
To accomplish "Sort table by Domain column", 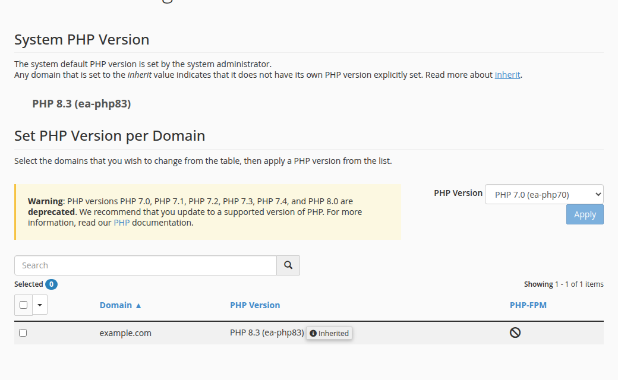I will [x=115, y=305].
